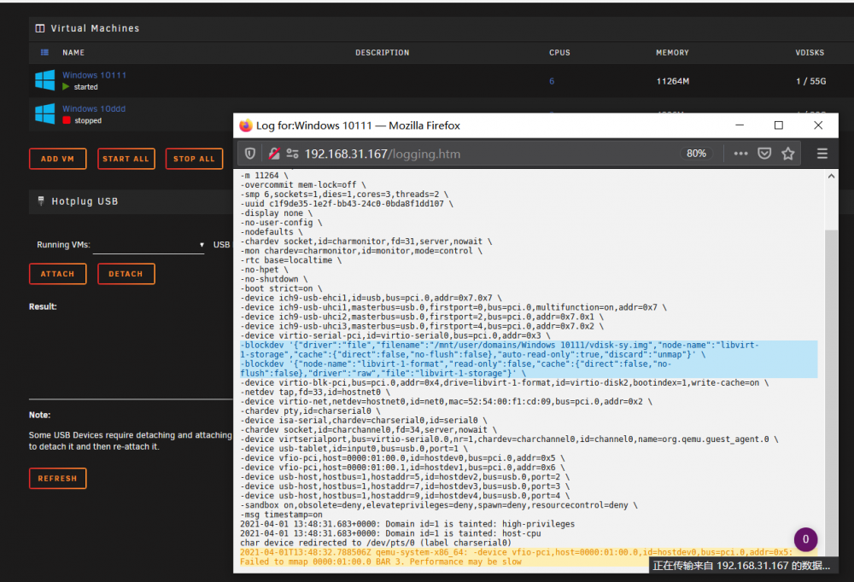The width and height of the screenshot is (854, 582).
Task: Click the purple notification counter badge
Action: click(x=805, y=539)
